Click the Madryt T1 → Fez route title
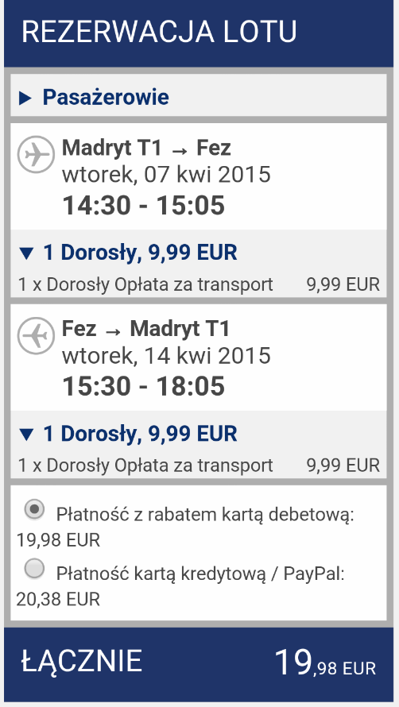Screen dimensions: 399x707 tap(146, 148)
